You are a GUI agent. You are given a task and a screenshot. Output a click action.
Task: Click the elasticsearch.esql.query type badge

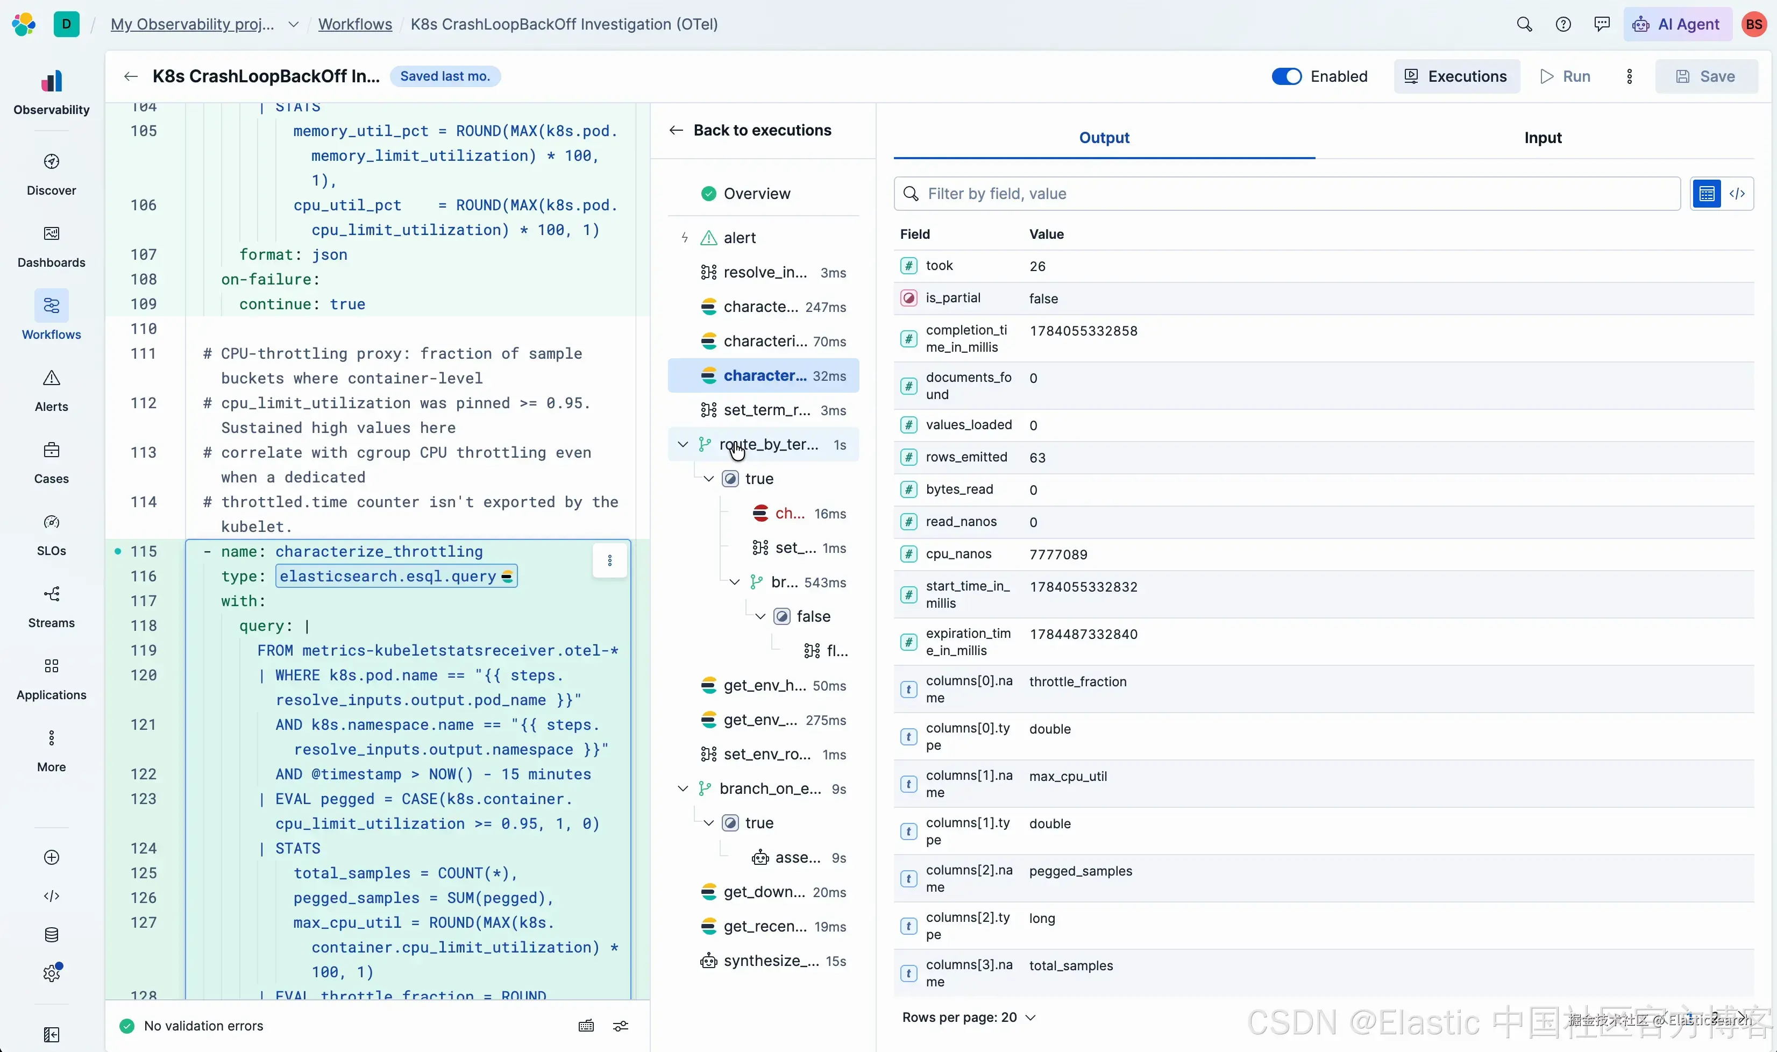coord(395,575)
